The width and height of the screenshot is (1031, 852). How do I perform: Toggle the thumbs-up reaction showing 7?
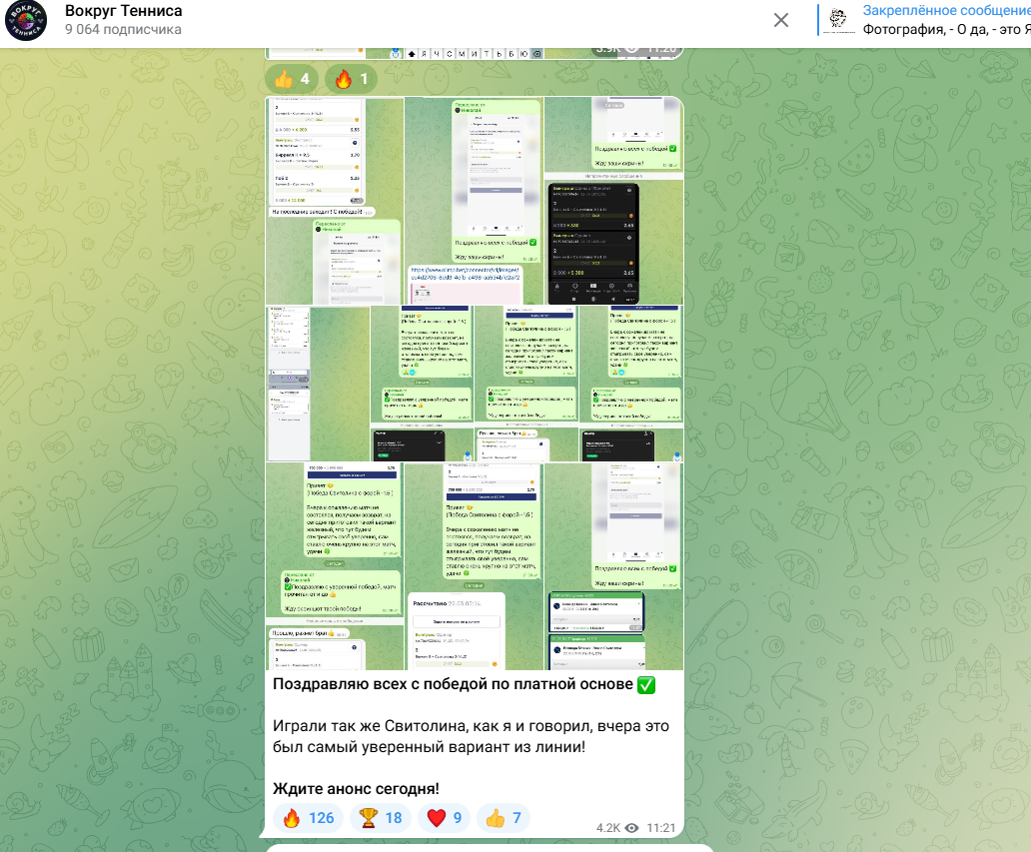[503, 818]
